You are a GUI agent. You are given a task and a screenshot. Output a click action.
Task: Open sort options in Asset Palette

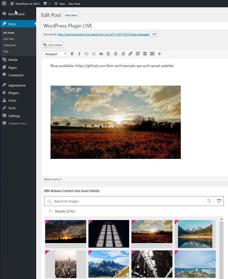click(209, 201)
